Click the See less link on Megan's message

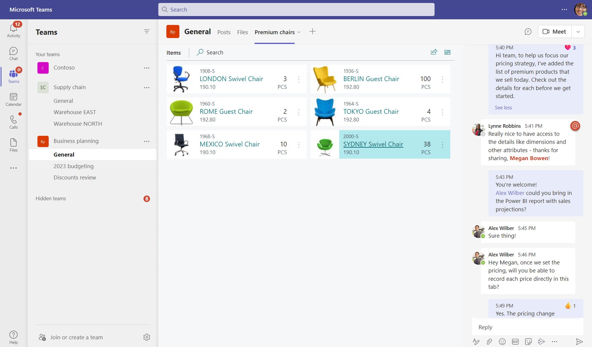[x=503, y=107]
